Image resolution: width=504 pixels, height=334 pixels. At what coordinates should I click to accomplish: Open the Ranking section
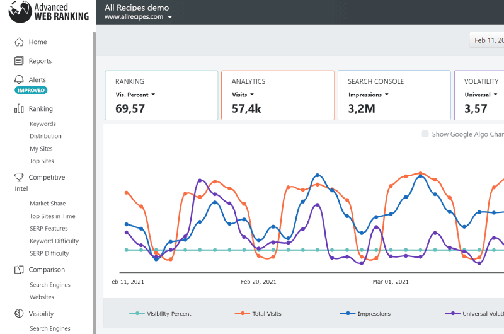pos(40,108)
